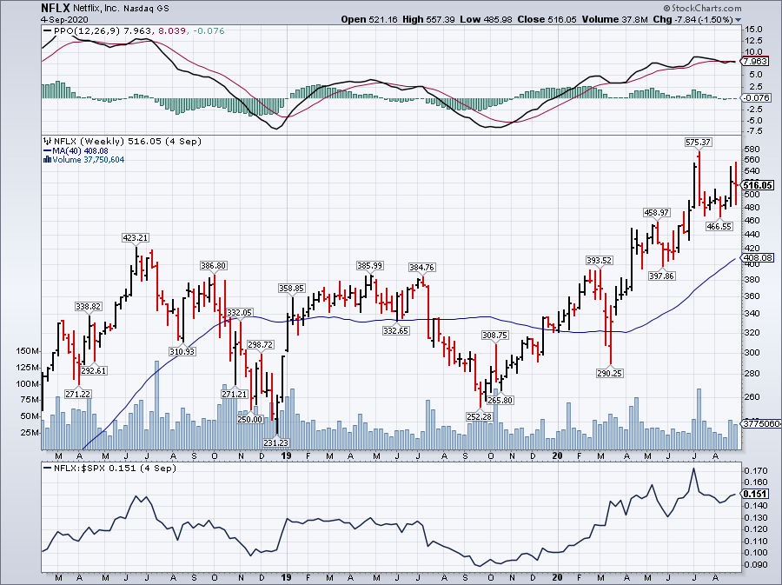This screenshot has height=585, width=782.
Task: Click the 466.55 low price label
Action: click(x=719, y=226)
